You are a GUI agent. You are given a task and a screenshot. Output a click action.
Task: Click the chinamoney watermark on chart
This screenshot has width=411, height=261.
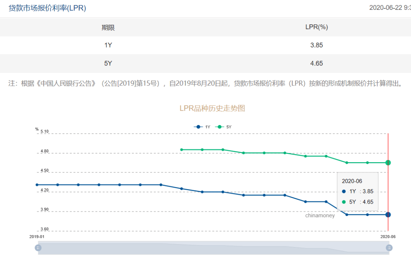tap(320, 215)
